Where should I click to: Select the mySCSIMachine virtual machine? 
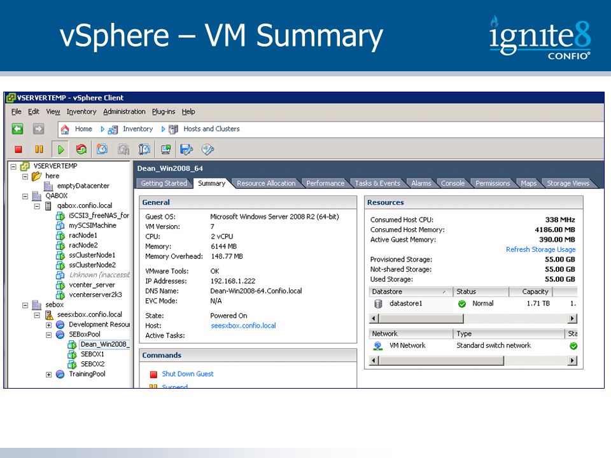click(x=92, y=225)
